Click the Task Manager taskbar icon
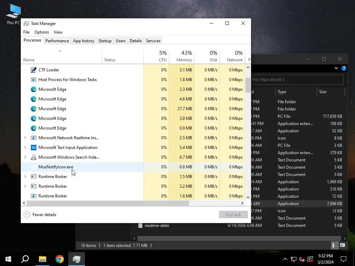The width and height of the screenshot is (355, 266). tap(77, 259)
